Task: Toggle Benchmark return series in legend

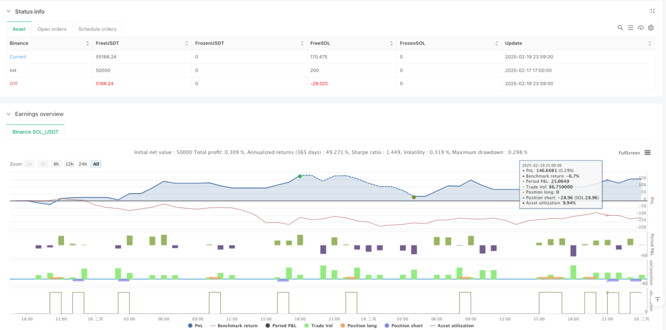Action: [234, 325]
